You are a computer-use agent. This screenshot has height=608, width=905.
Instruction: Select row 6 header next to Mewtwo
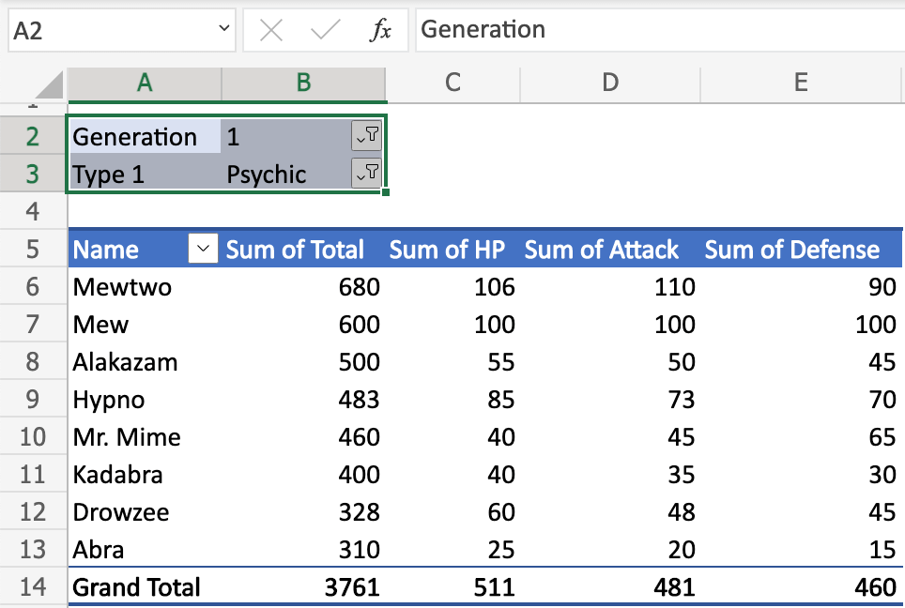pos(33,287)
